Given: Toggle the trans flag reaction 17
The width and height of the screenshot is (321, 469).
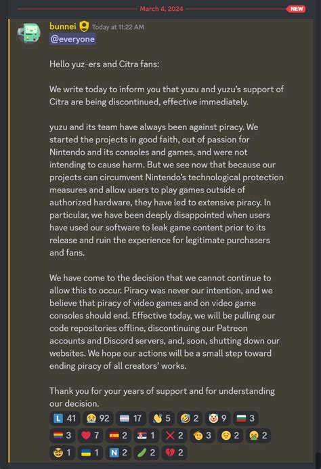Looking at the screenshot, I should tap(131, 418).
